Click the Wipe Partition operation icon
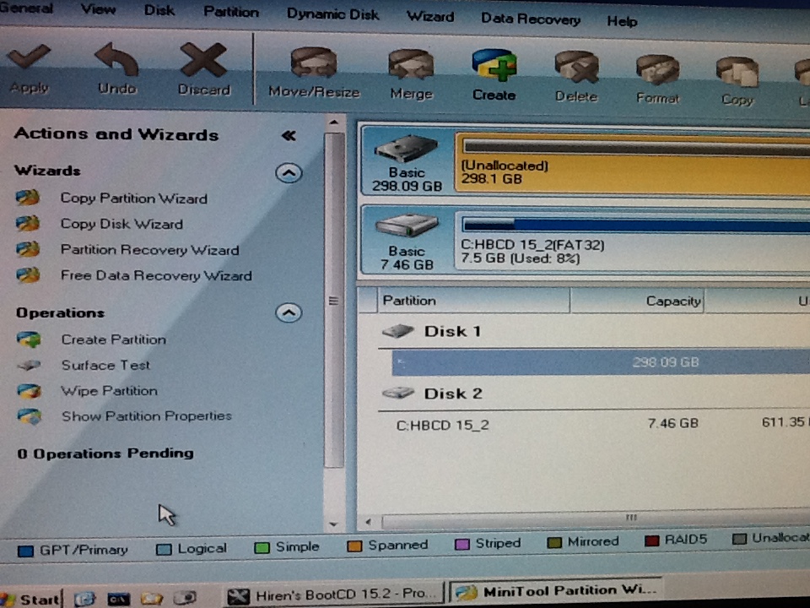This screenshot has height=608, width=810. click(x=29, y=391)
